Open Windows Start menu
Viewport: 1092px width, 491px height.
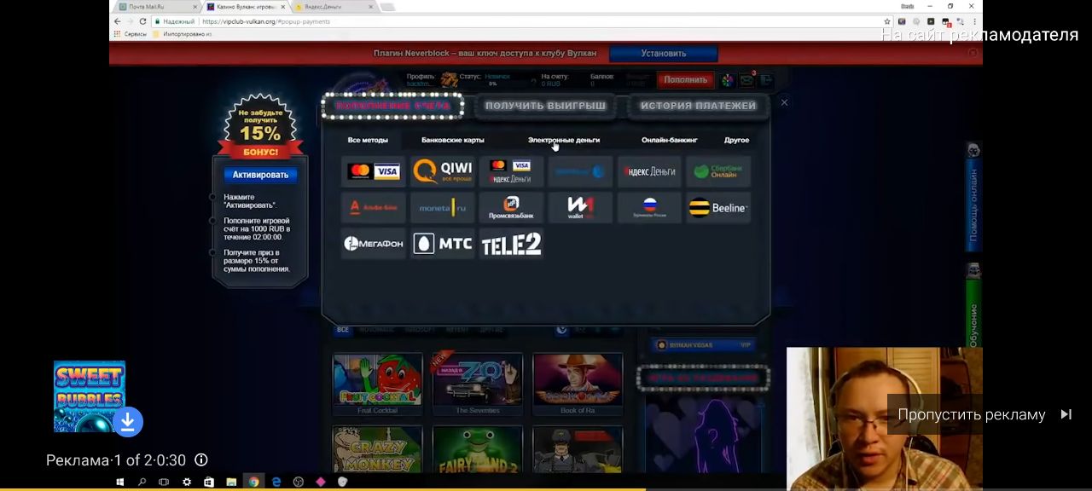pyautogui.click(x=120, y=482)
